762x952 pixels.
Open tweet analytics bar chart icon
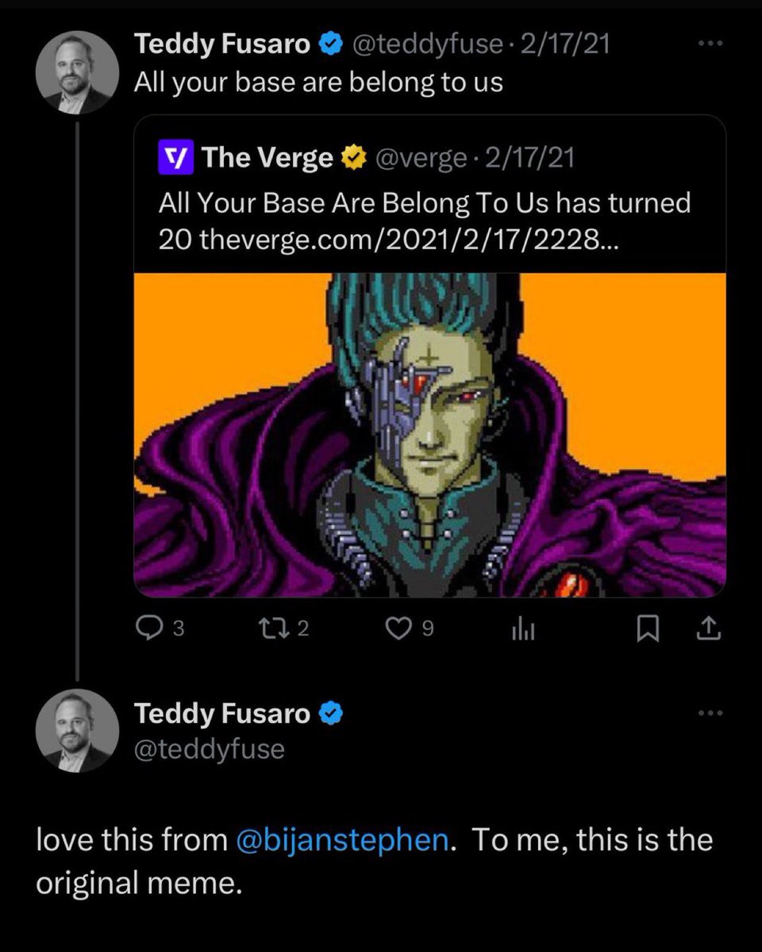click(x=521, y=629)
